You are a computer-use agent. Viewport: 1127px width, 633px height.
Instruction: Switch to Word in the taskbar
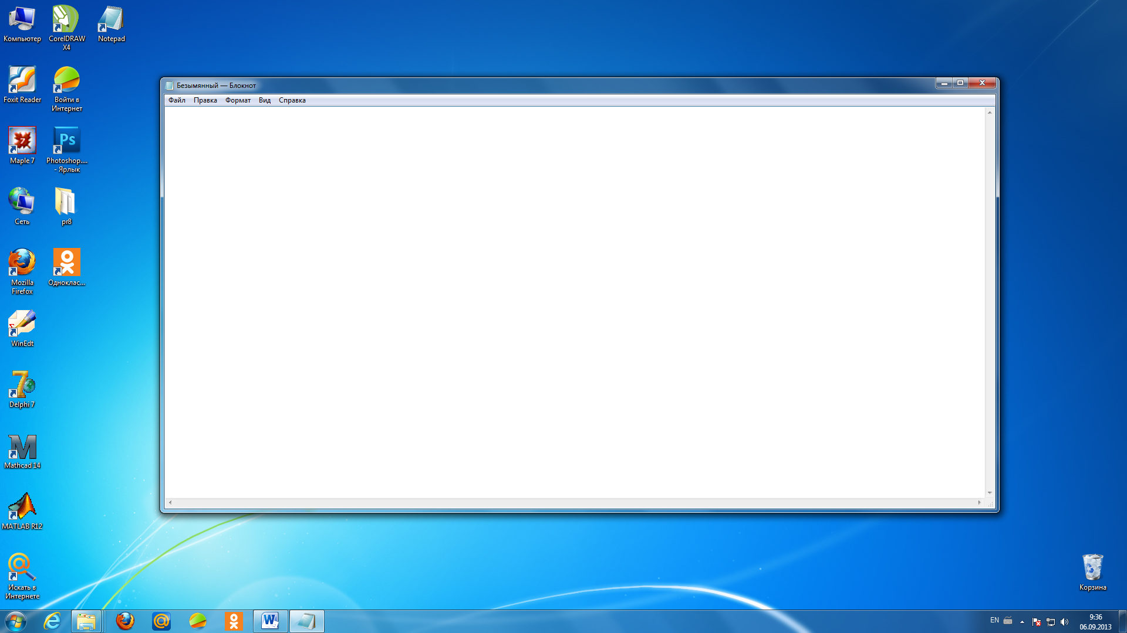pos(271,621)
